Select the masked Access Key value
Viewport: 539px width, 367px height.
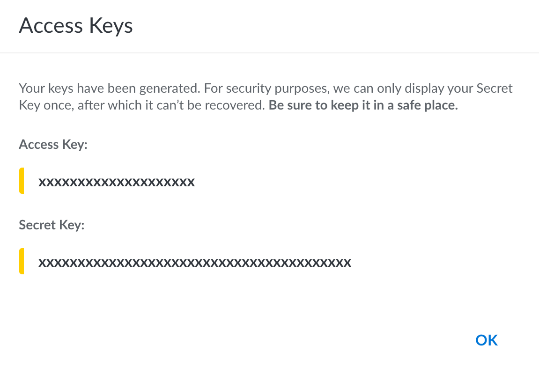116,182
